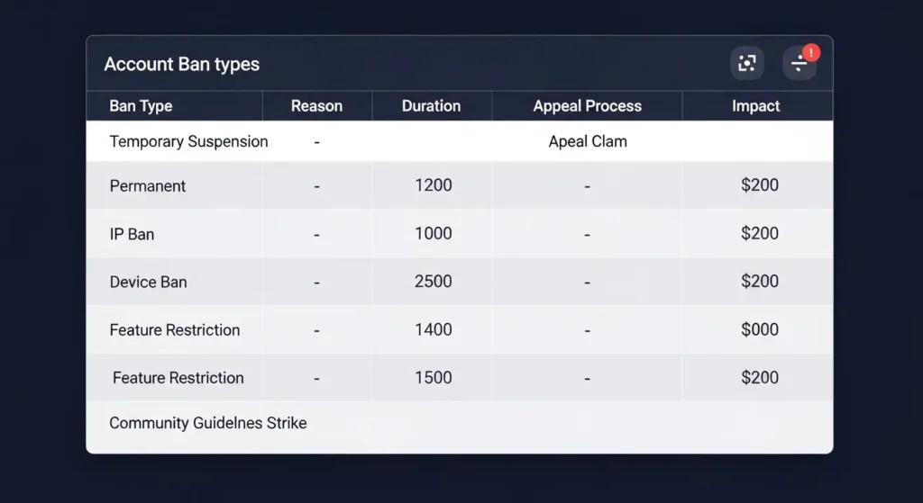
Task: Select the Temporary Suspension row
Action: (x=188, y=141)
